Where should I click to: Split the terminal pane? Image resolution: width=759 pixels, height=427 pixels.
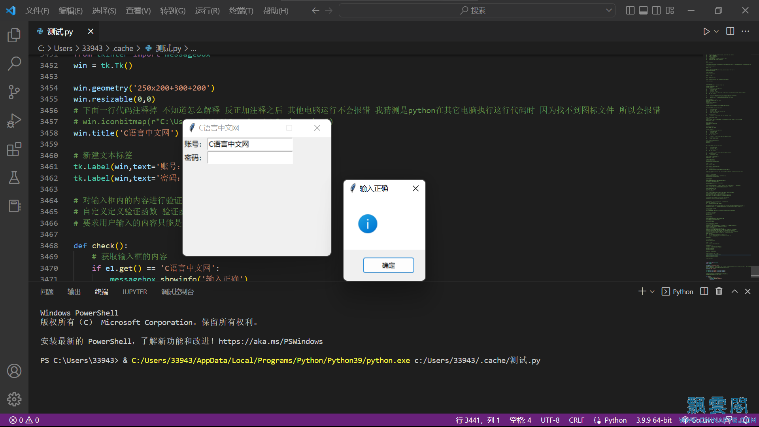pyautogui.click(x=704, y=291)
